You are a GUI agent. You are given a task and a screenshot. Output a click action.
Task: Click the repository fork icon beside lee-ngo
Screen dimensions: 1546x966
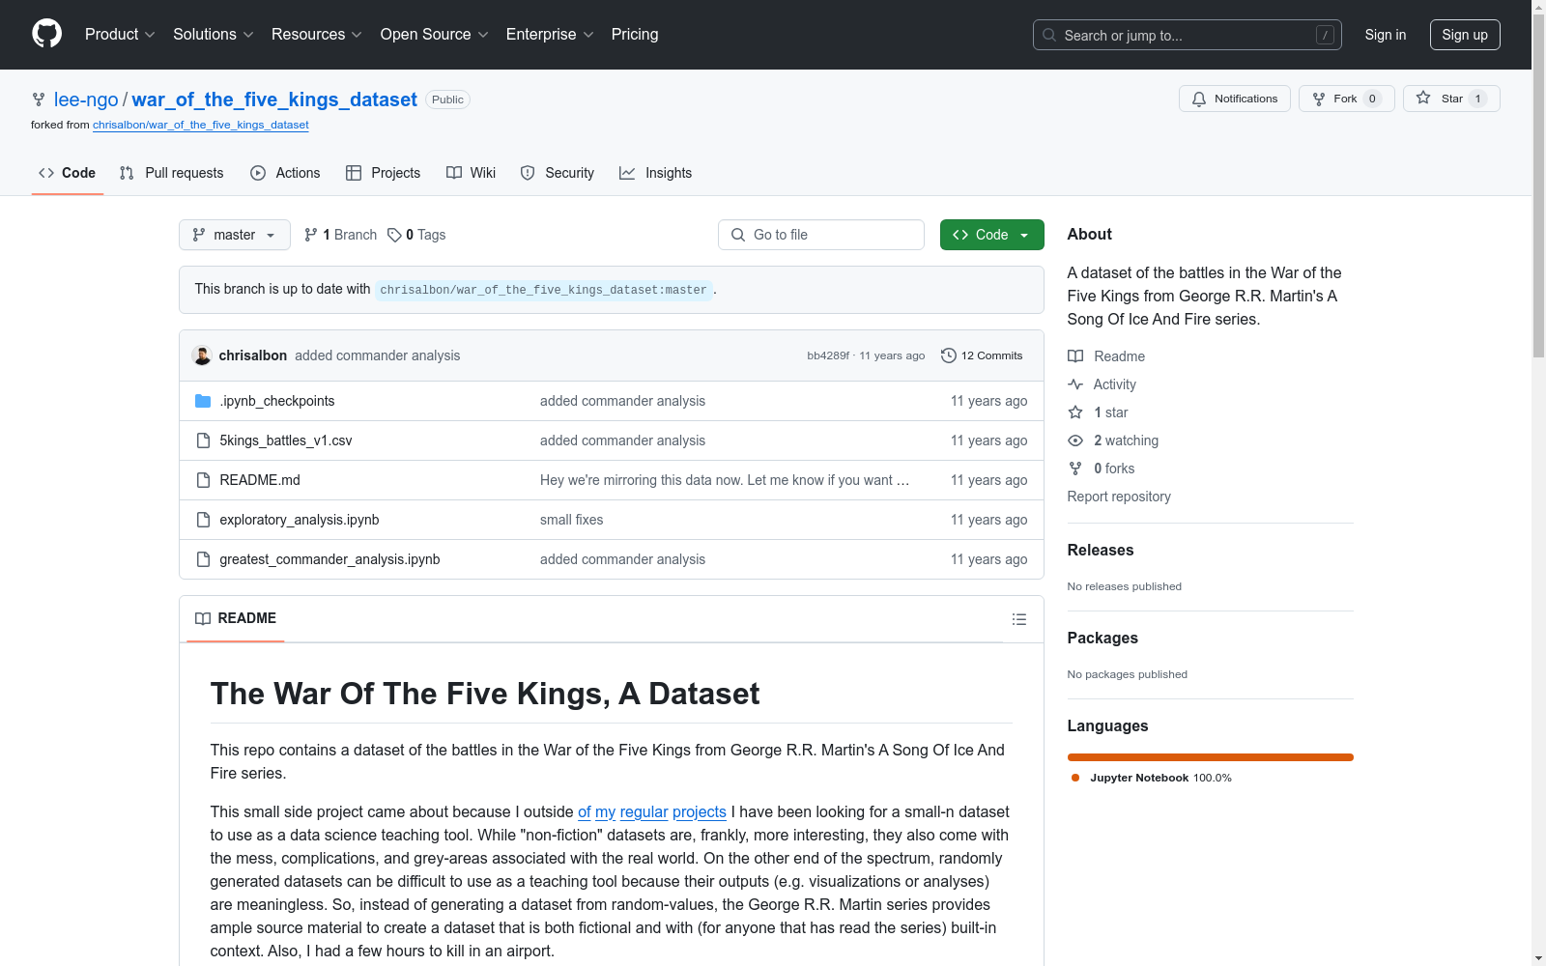[x=39, y=99]
